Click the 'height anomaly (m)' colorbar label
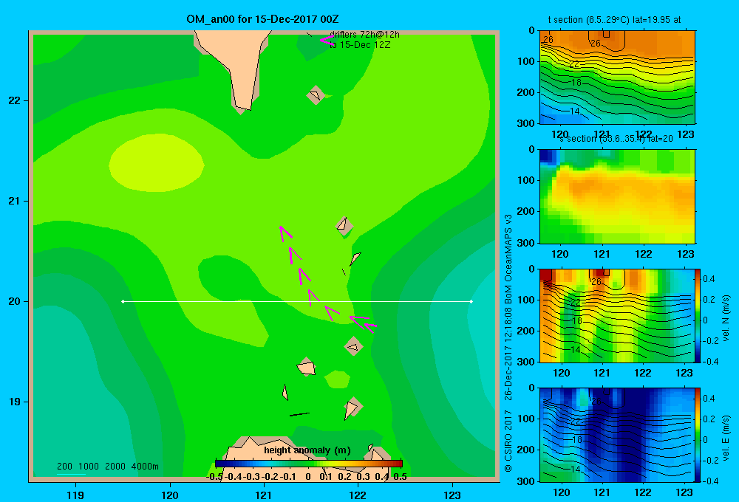This screenshot has width=739, height=502. click(x=307, y=450)
